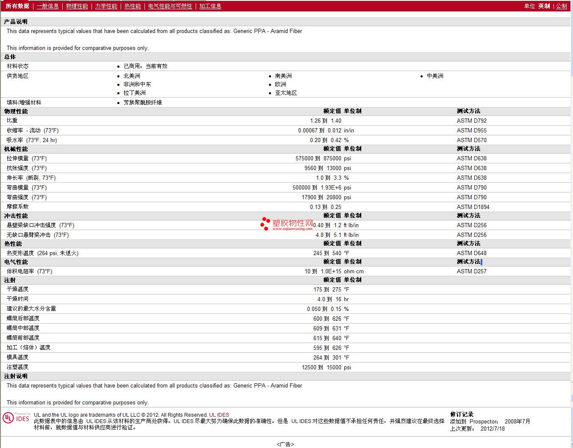Image resolution: width=573 pixels, height=448 pixels.
Task: Click the 修订记录 heading
Action: coord(462,415)
